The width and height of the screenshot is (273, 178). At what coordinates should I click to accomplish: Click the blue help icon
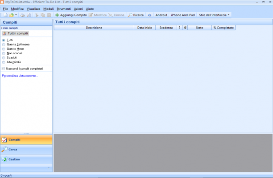coord(149,15)
